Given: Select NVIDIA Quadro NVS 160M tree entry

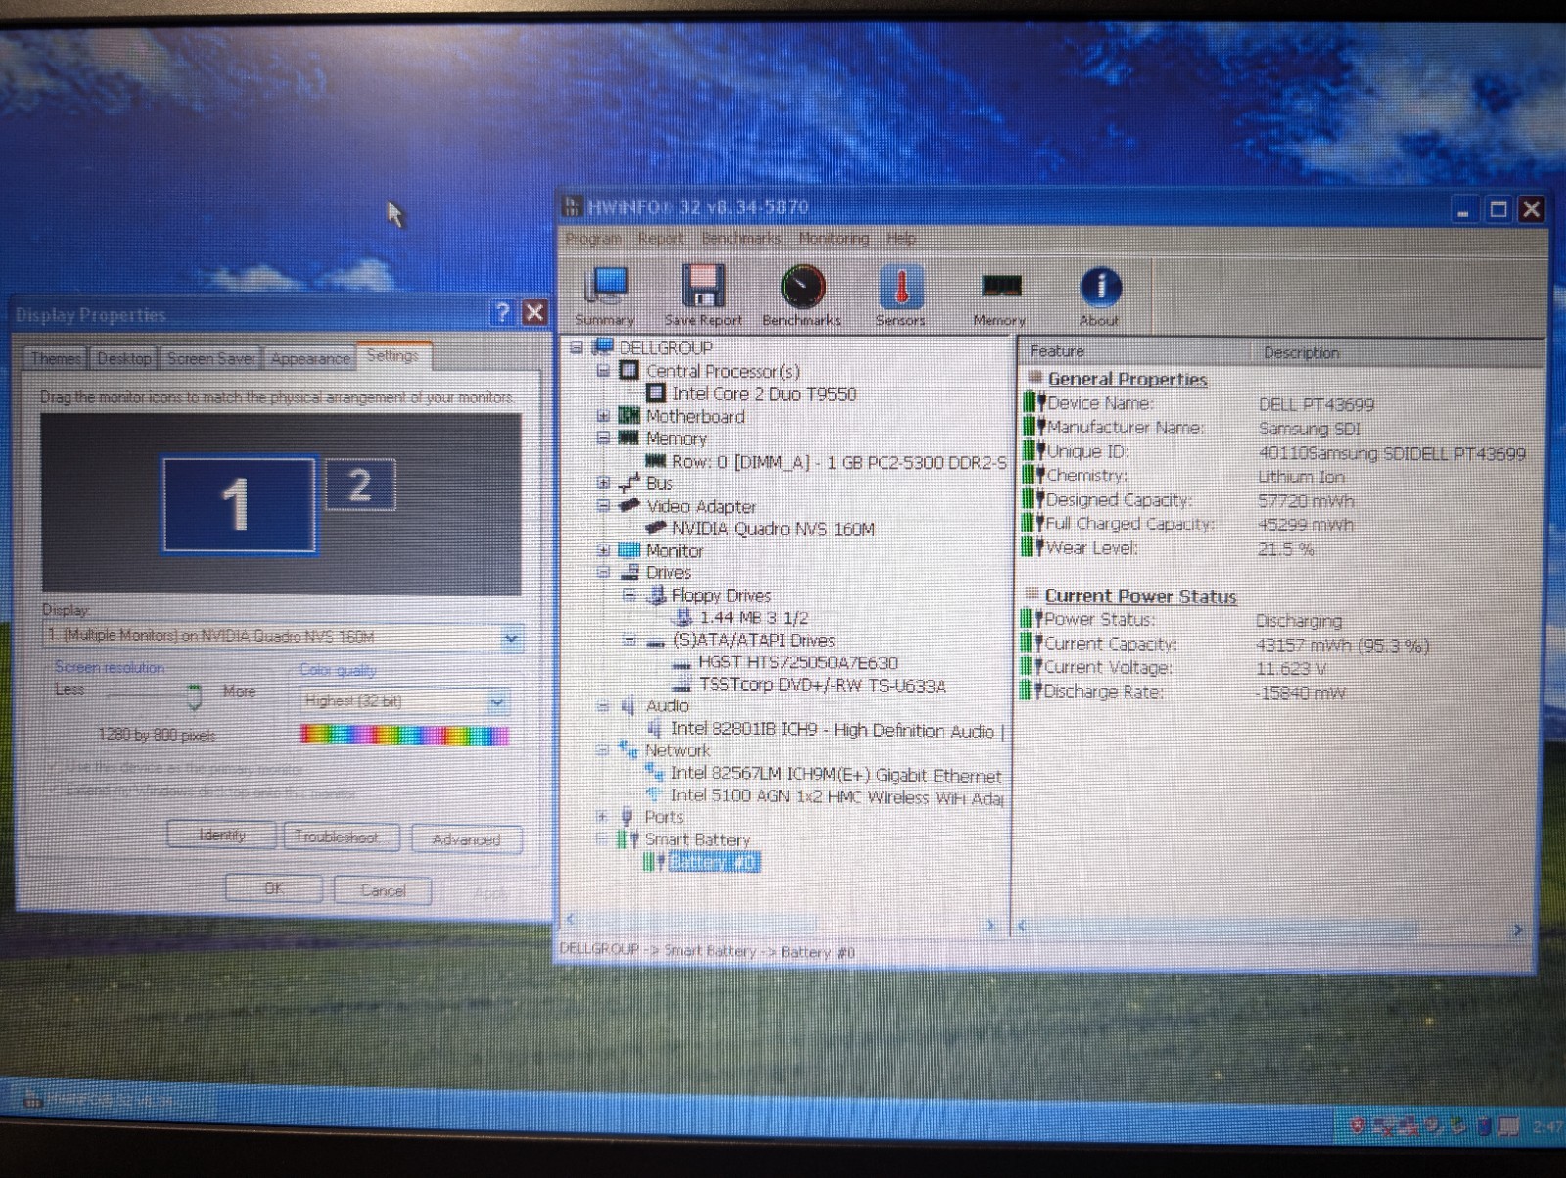Looking at the screenshot, I should click(773, 528).
